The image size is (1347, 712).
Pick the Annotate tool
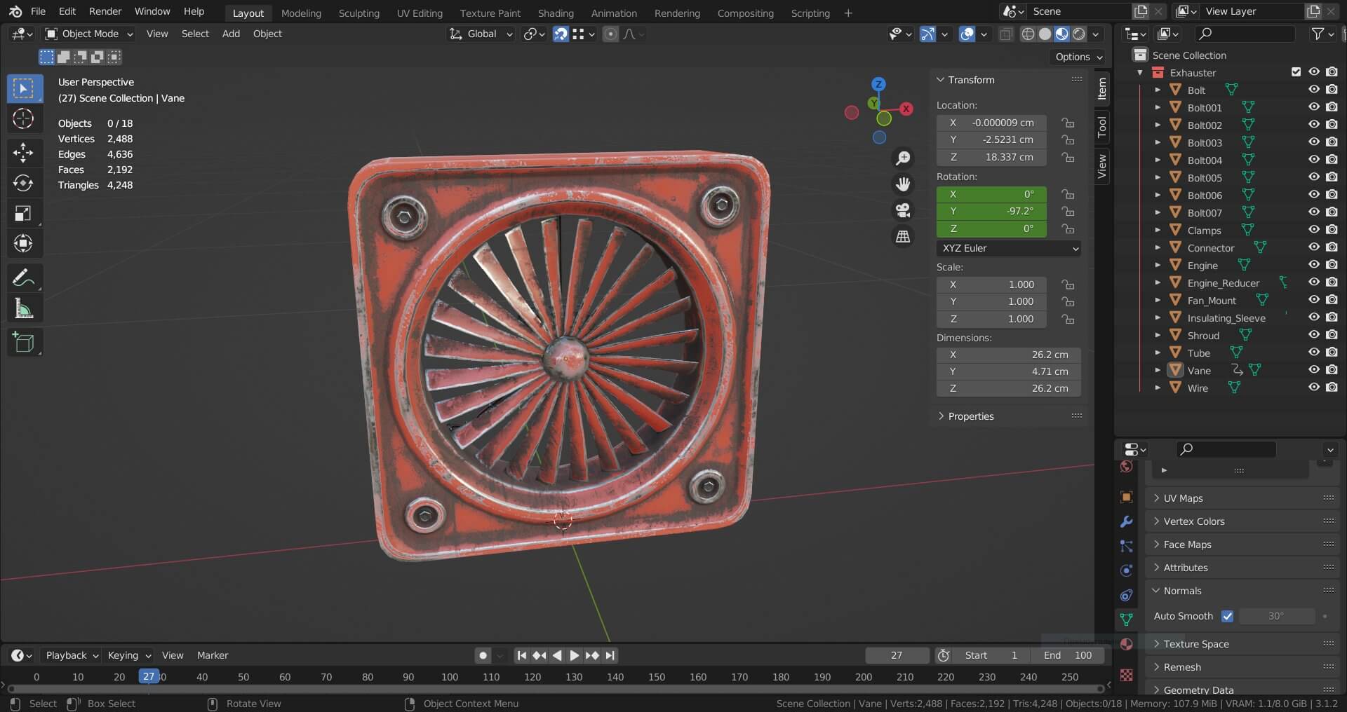23,278
